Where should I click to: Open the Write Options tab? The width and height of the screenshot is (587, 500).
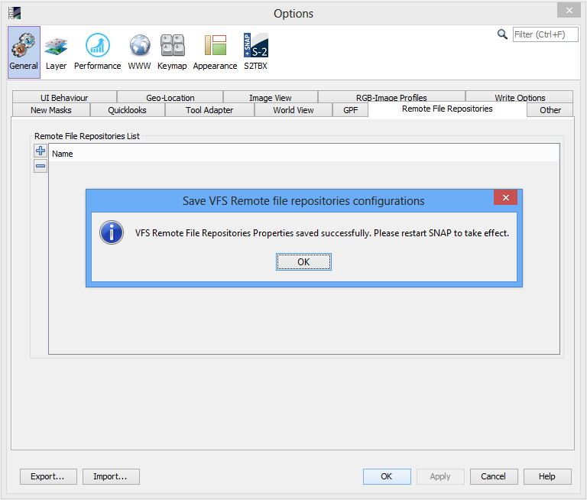(520, 97)
